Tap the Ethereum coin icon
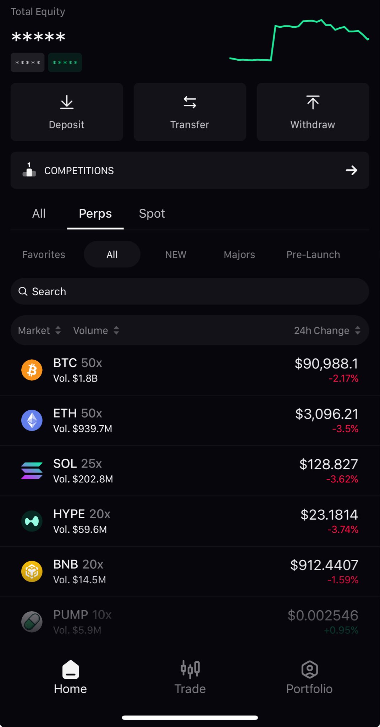This screenshot has width=380, height=727. [32, 420]
